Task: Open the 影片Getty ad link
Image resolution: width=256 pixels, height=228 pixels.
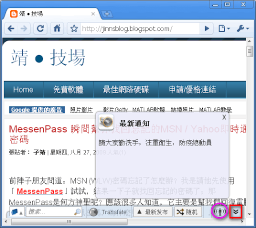Action: (115, 109)
